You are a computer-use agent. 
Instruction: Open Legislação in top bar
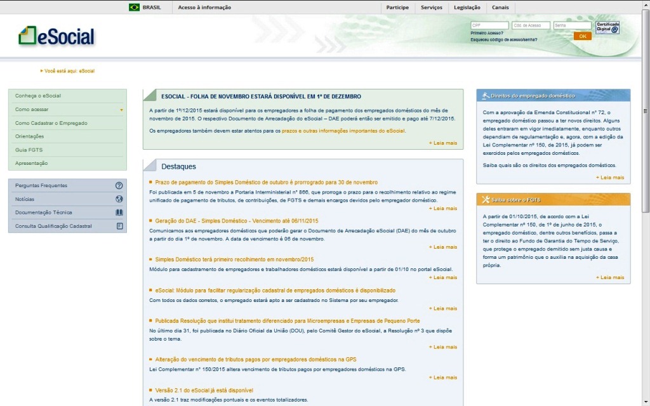tap(467, 8)
